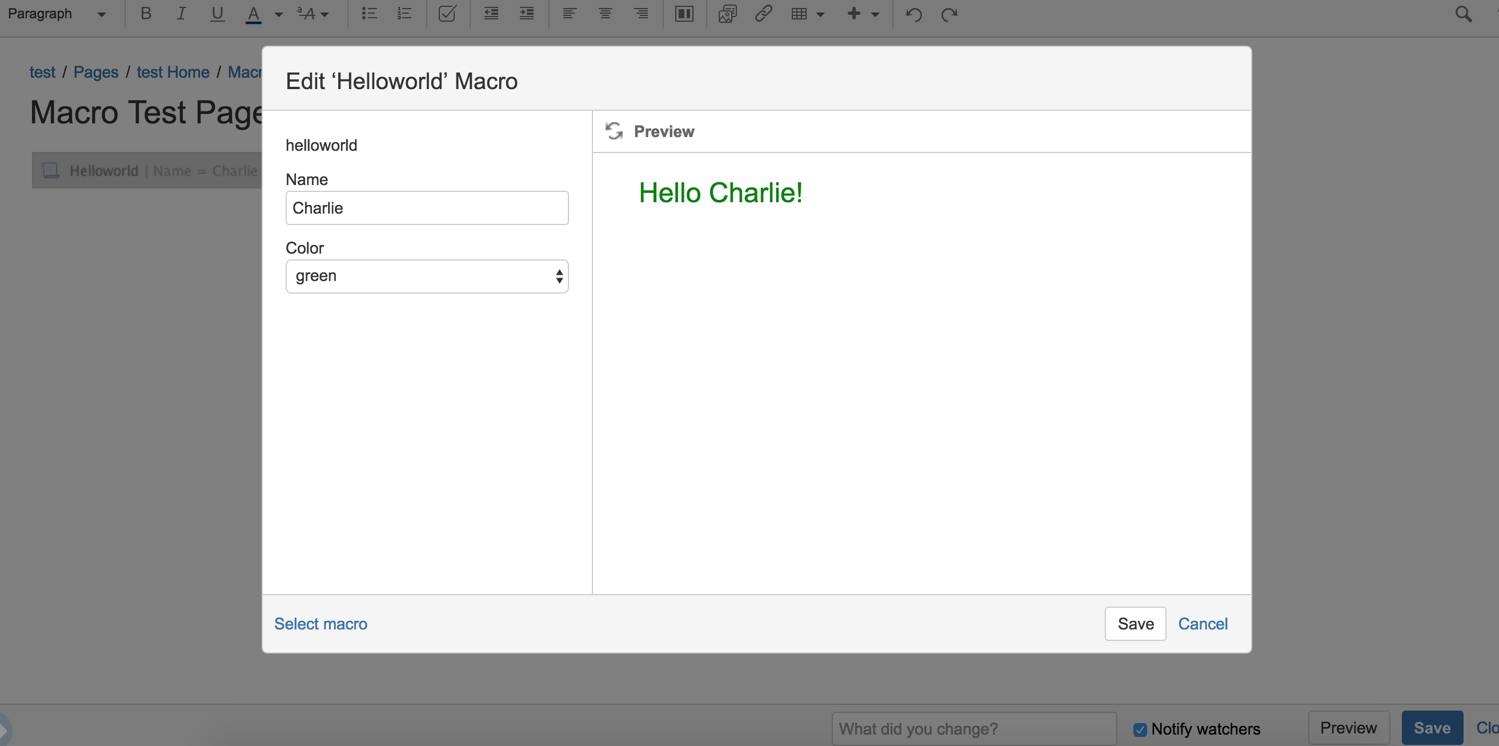Click the Select macro link
This screenshot has height=746, width=1499.
320,624
